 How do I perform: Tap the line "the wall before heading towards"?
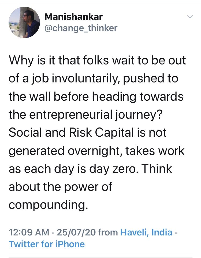pos(96,96)
